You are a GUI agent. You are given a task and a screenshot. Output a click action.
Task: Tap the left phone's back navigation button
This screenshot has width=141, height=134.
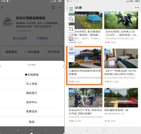pyautogui.click(x=45, y=130)
